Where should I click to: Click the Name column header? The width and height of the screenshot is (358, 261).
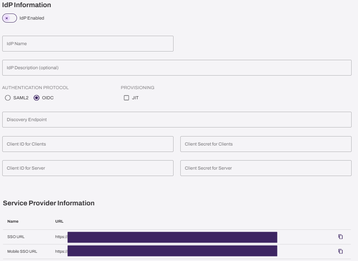(13, 221)
